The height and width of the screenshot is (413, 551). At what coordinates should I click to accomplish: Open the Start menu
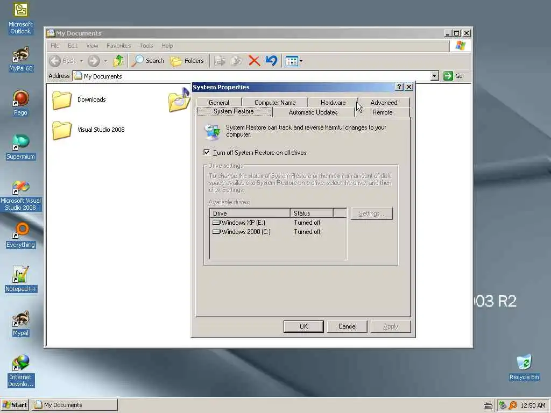pyautogui.click(x=15, y=405)
